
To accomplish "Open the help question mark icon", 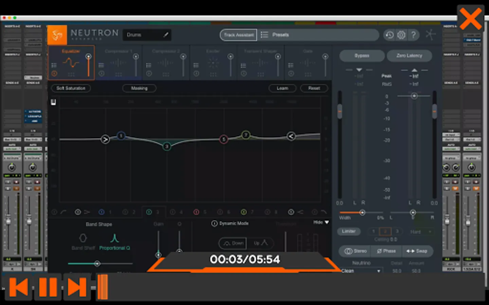I will (x=413, y=35).
